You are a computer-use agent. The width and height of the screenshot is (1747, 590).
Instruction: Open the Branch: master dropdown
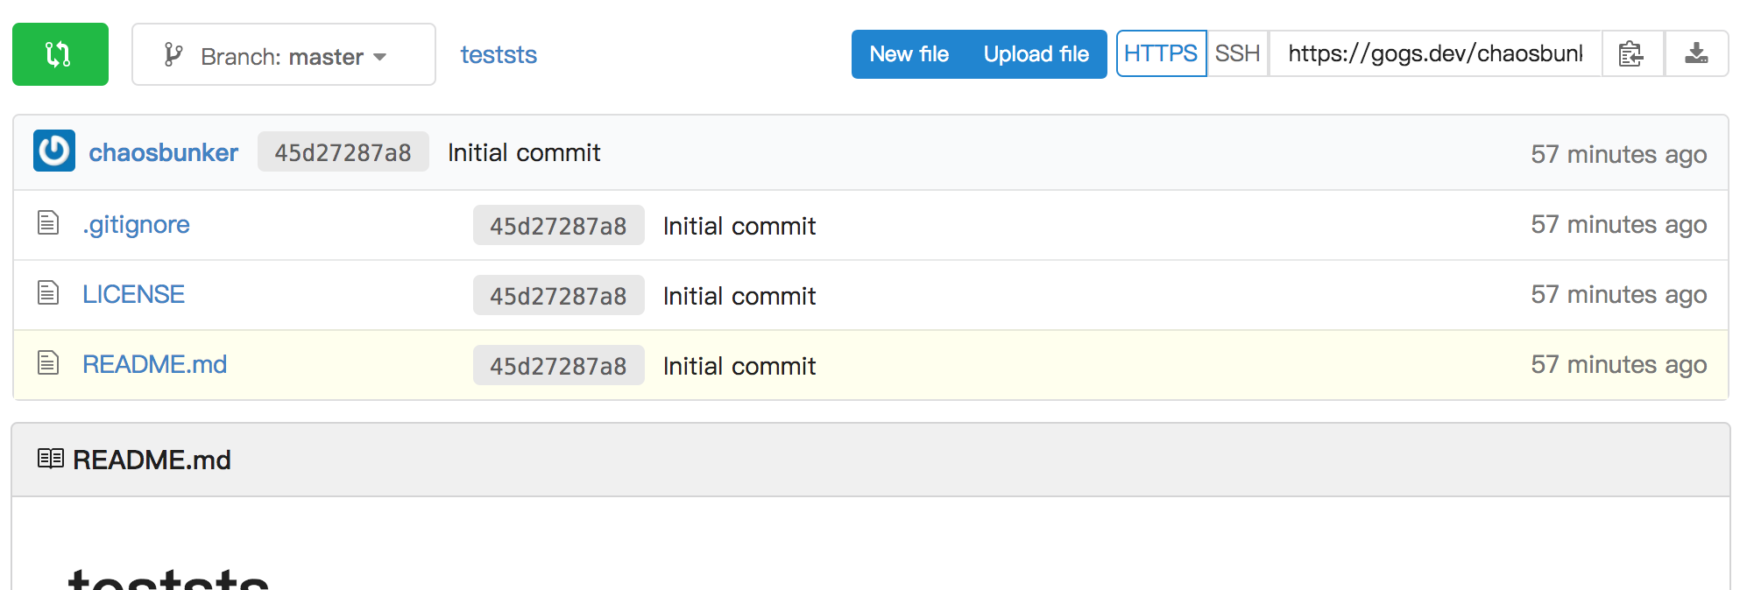tap(283, 55)
